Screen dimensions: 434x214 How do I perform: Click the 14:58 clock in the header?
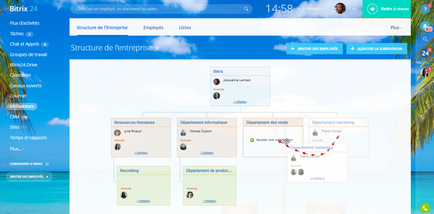point(279,9)
